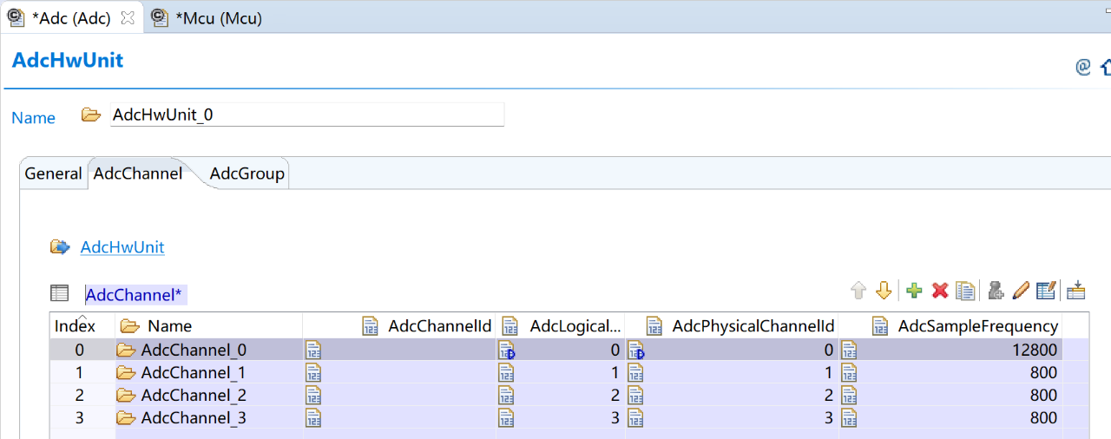Delete selected channel with red X icon

point(939,291)
